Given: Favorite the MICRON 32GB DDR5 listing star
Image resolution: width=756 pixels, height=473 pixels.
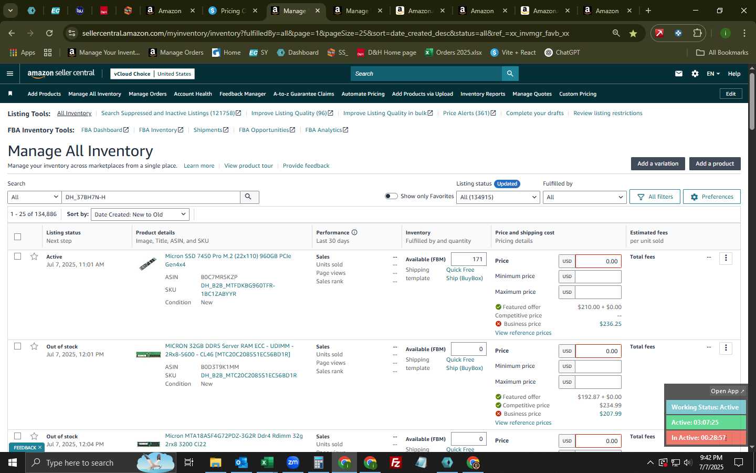Looking at the screenshot, I should [34, 346].
